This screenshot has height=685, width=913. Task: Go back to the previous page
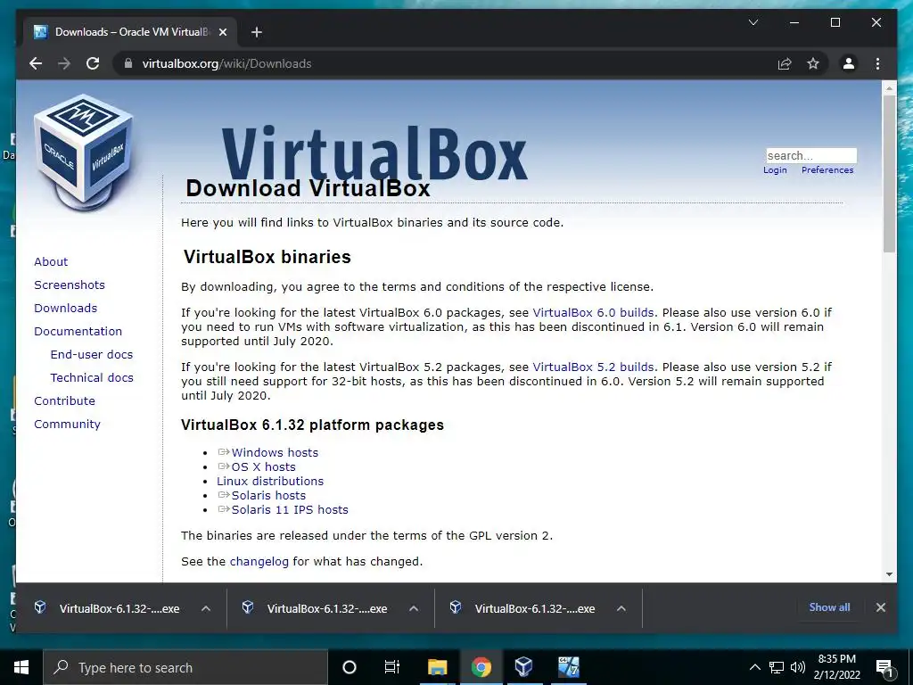(36, 63)
